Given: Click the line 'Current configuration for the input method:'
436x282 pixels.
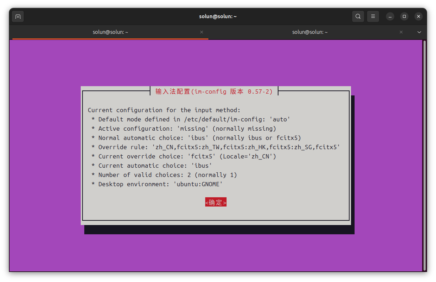Looking at the screenshot, I should tap(164, 110).
